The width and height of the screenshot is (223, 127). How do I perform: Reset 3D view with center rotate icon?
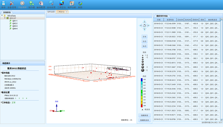[144, 25]
